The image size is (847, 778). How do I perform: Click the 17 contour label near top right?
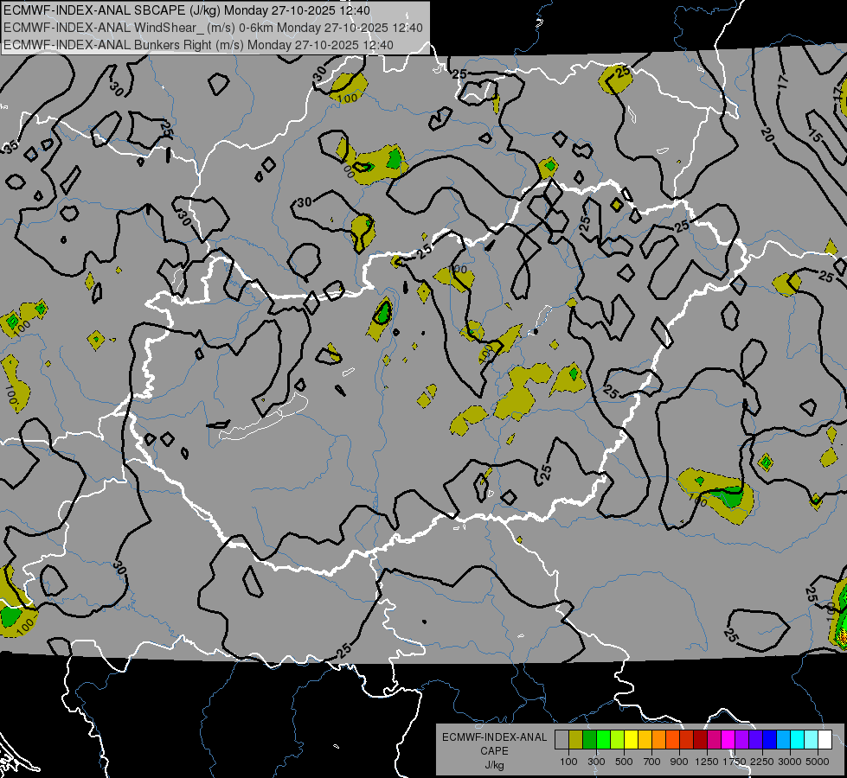(x=783, y=82)
